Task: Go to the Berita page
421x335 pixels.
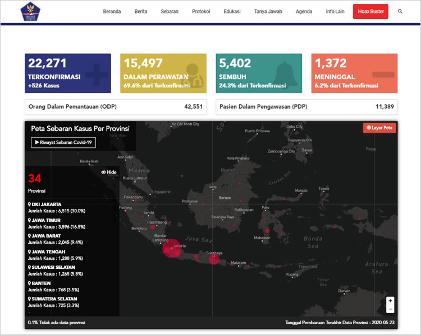Action: click(x=141, y=11)
